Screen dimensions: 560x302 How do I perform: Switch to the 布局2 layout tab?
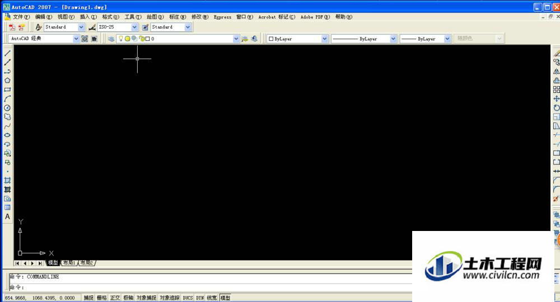point(87,263)
